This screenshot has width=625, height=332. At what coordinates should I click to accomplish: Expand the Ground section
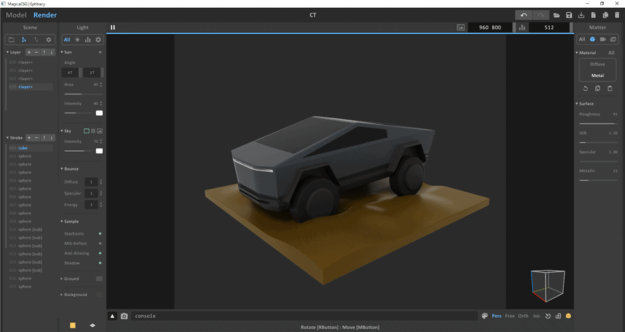click(x=62, y=279)
